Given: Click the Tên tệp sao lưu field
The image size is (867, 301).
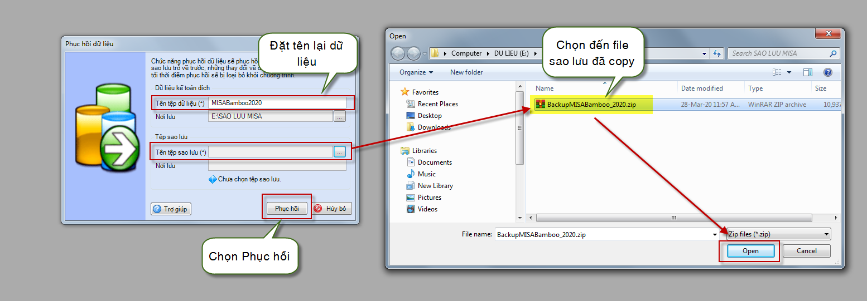Looking at the screenshot, I should pos(271,151).
